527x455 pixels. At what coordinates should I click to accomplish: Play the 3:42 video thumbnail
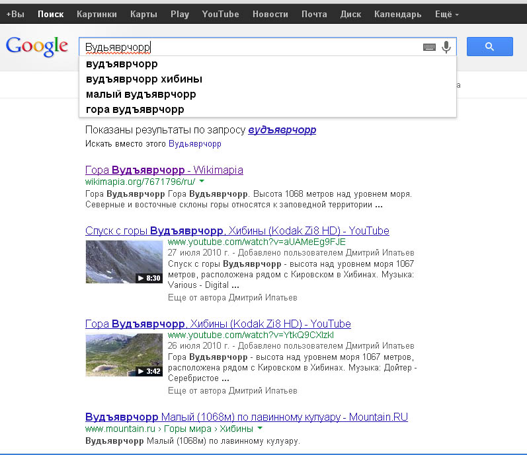(124, 355)
